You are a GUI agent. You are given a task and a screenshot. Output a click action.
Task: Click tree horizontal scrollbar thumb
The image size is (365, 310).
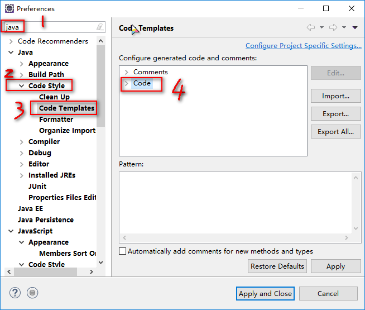[45, 272]
